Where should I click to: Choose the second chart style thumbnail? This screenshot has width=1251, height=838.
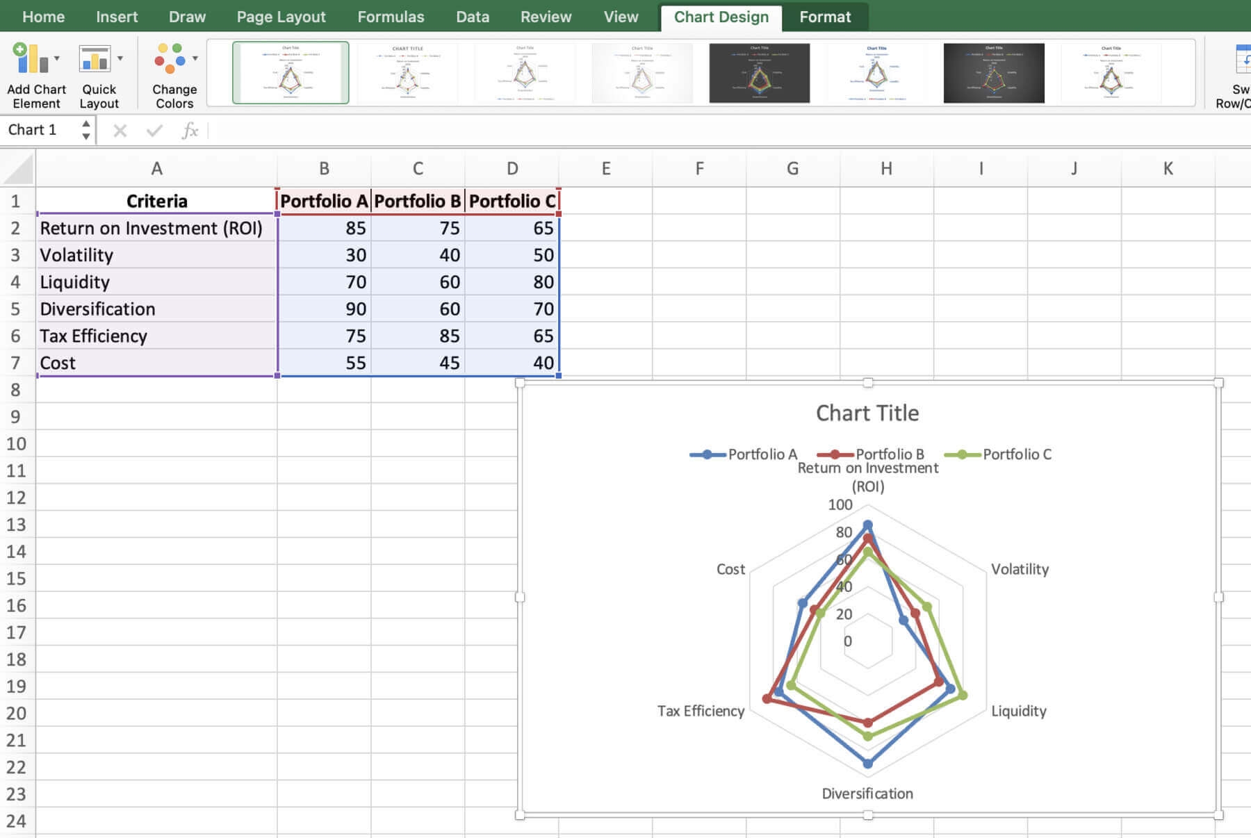407,73
